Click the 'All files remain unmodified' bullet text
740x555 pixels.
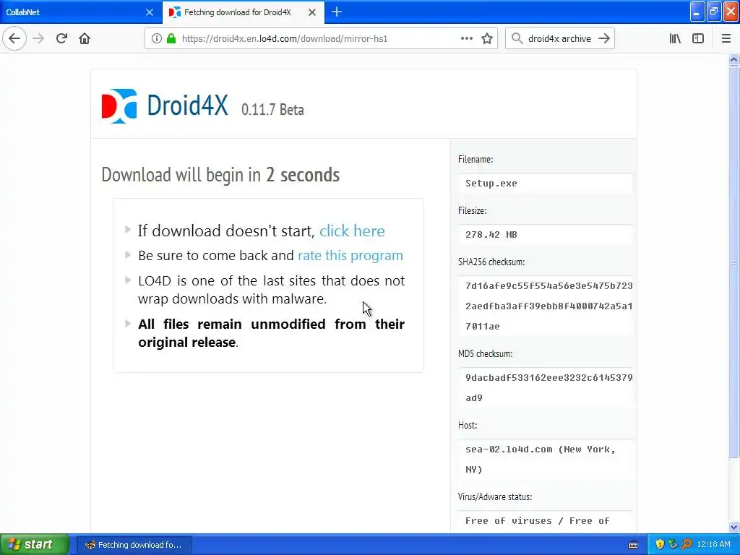[x=272, y=332]
